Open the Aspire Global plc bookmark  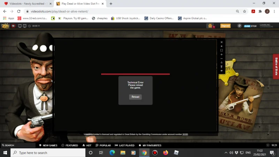pyautogui.click(x=193, y=18)
